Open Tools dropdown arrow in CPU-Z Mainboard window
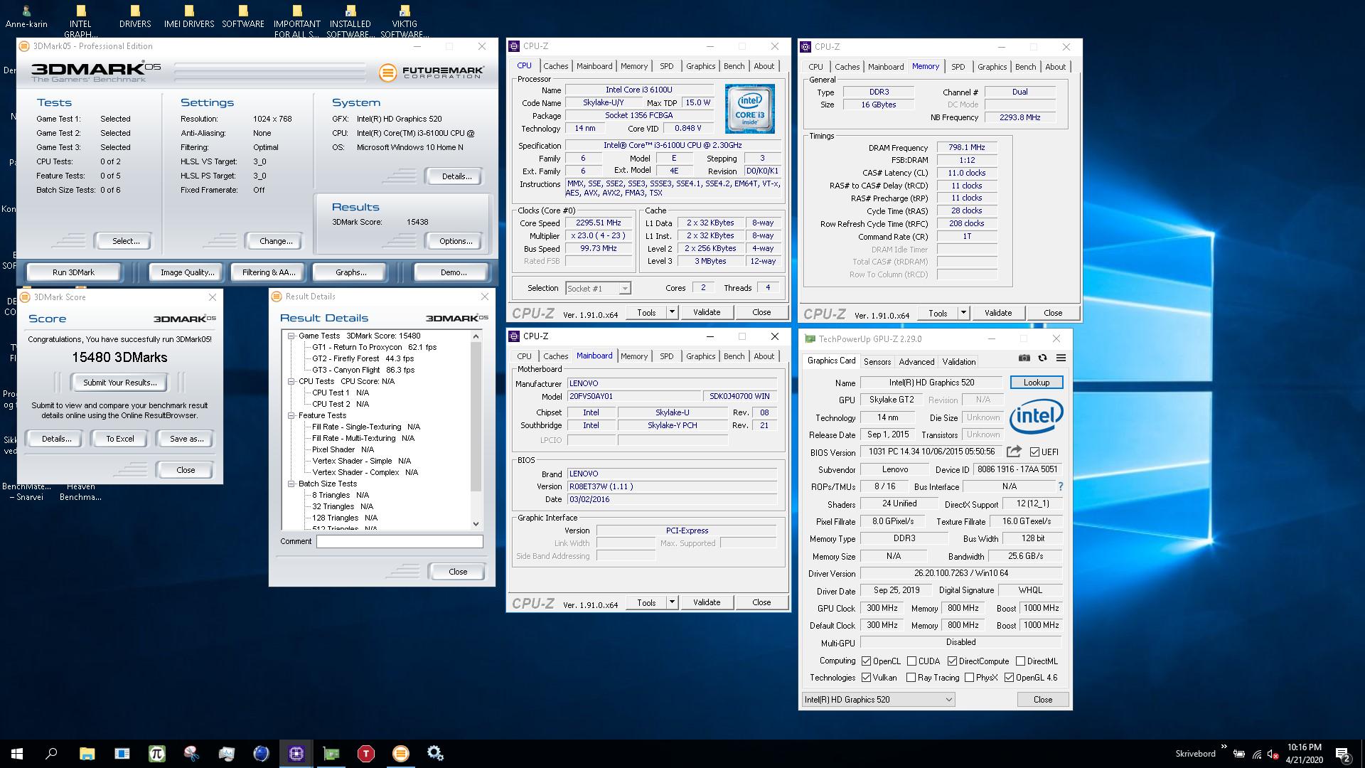Screen dimensions: 1365x768 coord(672,602)
